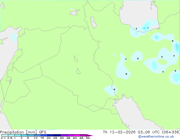Click the arrow tip beyond 50 mm
Screen dimensions: 180x139
(90, 135)
